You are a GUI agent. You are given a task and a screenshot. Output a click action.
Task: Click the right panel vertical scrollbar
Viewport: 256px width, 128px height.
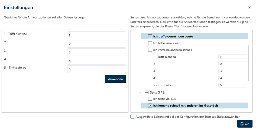coord(249,63)
